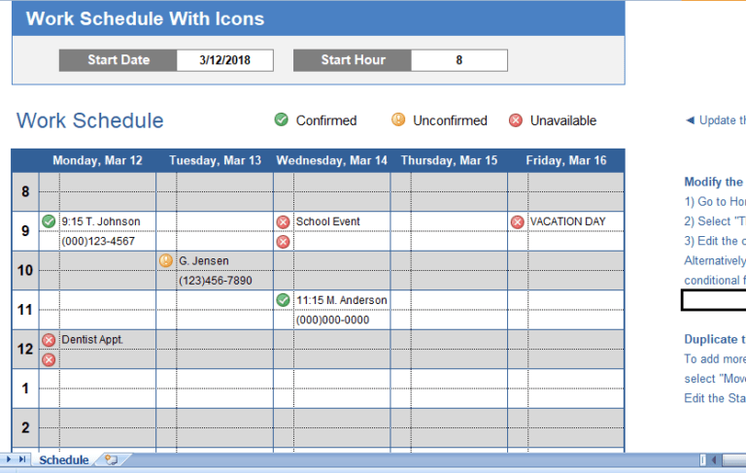Viewport: 746px width, 473px height.
Task: Click the next sheet navigation arrow
Action: 11,459
